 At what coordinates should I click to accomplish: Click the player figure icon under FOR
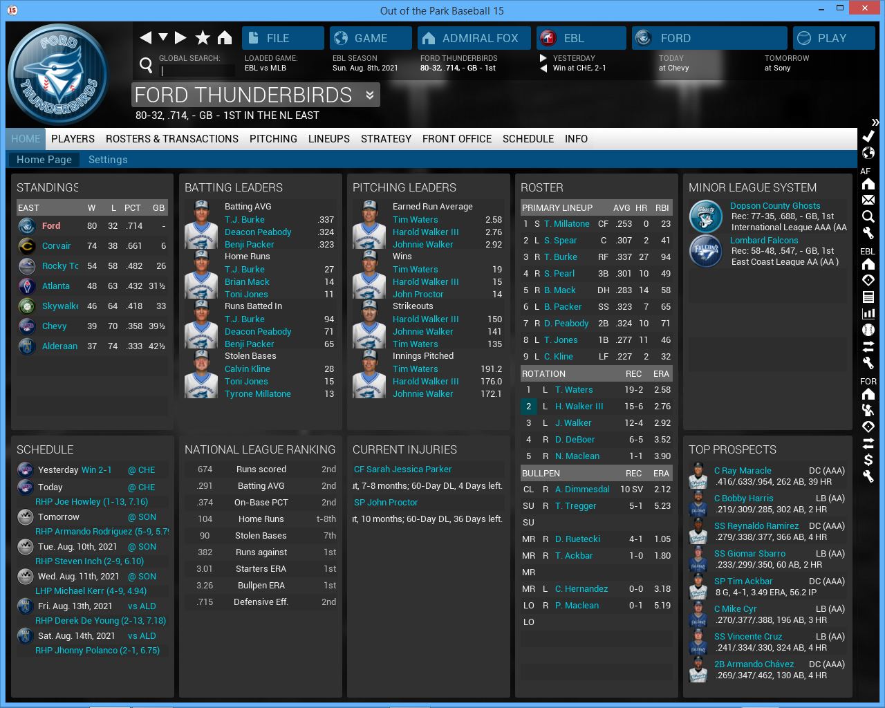(868, 410)
